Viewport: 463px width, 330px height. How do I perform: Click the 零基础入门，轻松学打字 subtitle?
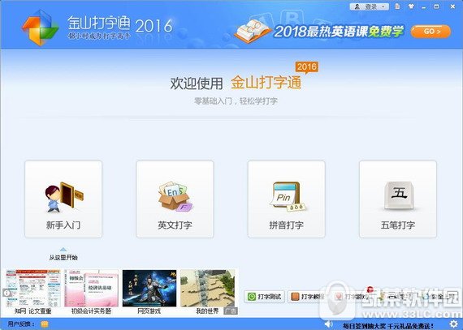point(236,101)
